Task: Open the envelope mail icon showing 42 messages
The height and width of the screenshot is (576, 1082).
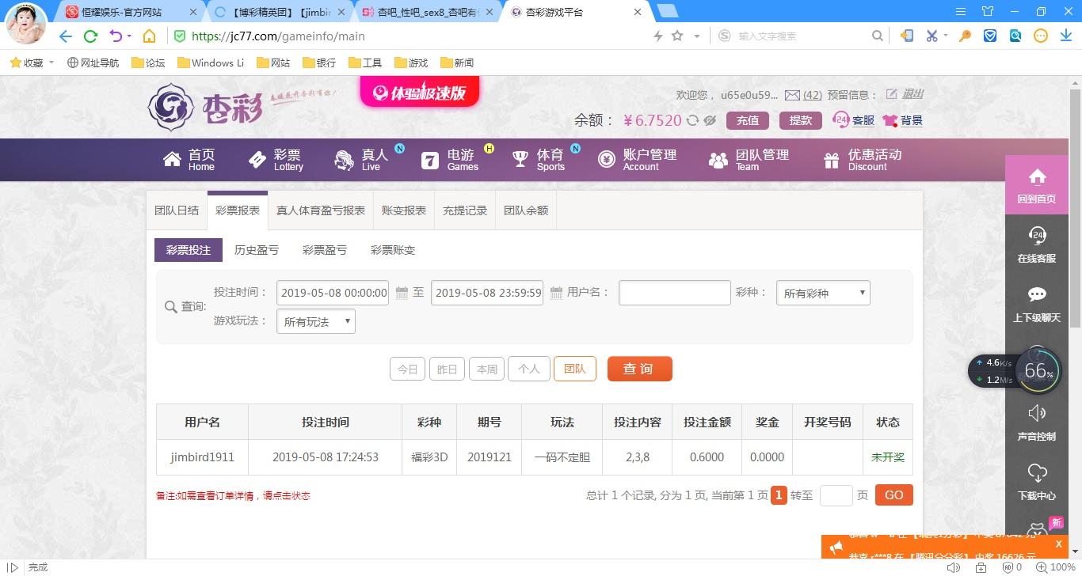Action: (793, 94)
